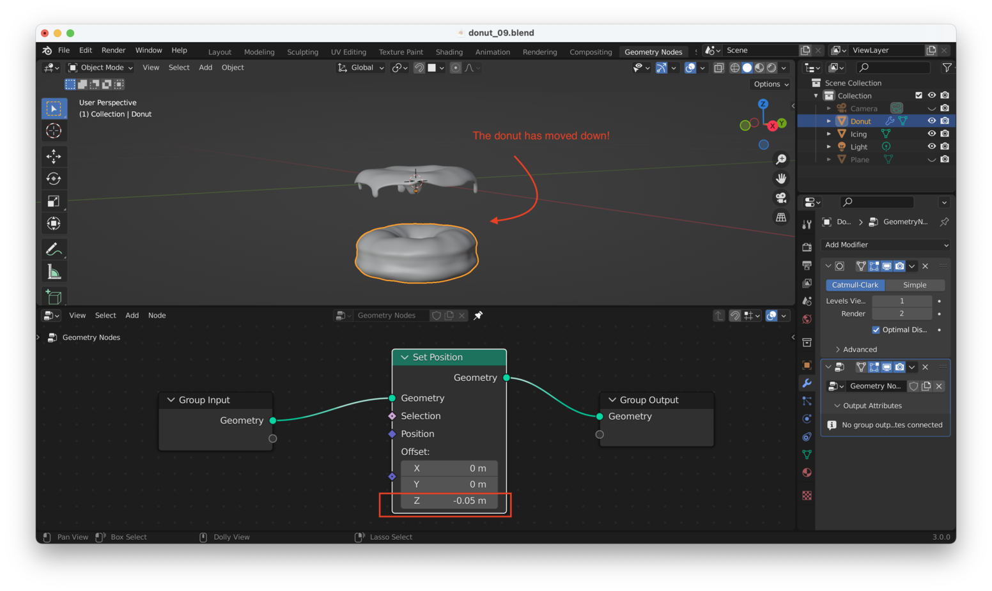
Task: Hide the Light object in outliner
Action: (x=931, y=147)
